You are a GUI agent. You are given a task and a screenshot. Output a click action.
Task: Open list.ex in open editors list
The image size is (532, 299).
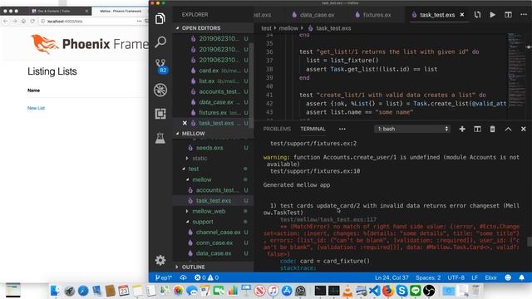pyautogui.click(x=213, y=81)
